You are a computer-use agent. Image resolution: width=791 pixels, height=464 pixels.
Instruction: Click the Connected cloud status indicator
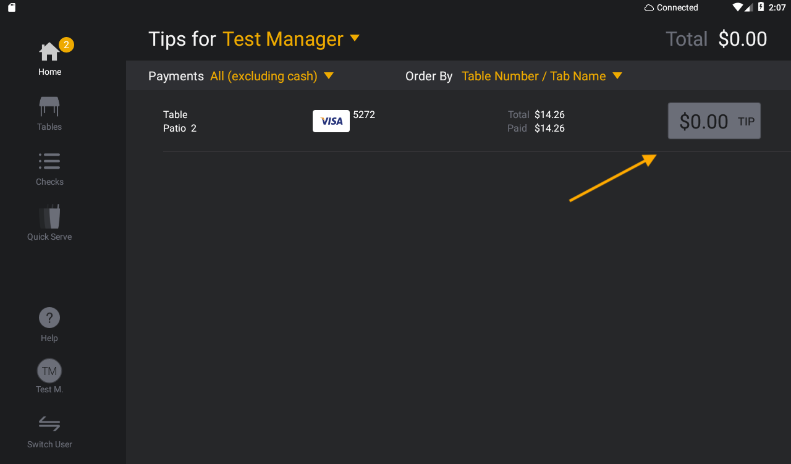[x=671, y=7]
